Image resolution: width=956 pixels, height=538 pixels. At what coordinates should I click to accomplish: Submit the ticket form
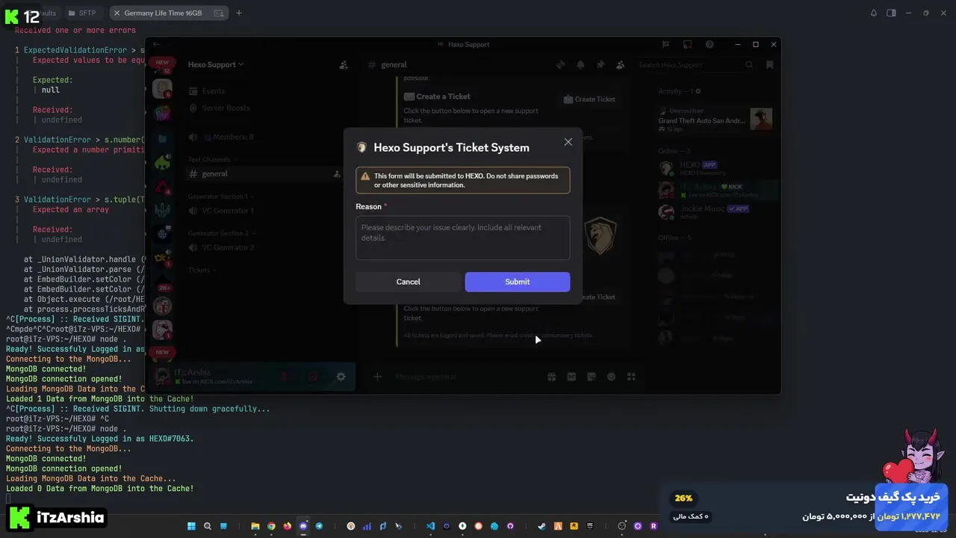coord(517,282)
